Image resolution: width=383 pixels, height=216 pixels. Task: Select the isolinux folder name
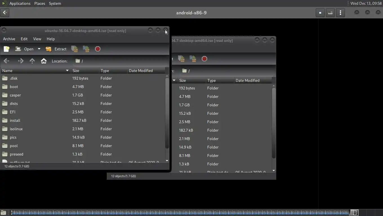[x=16, y=129]
